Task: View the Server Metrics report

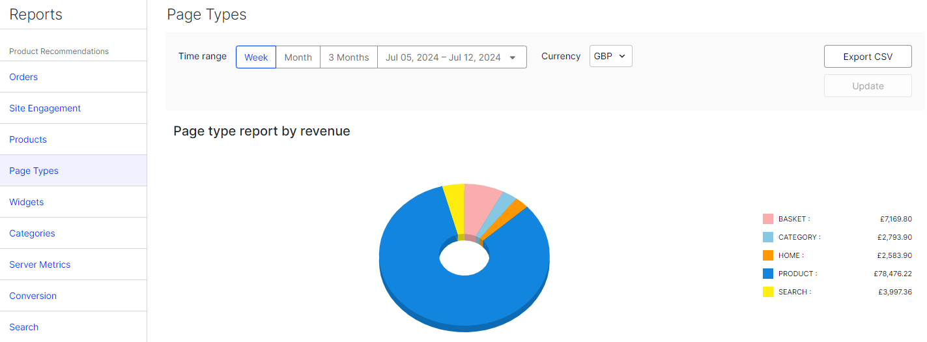Action: click(40, 264)
